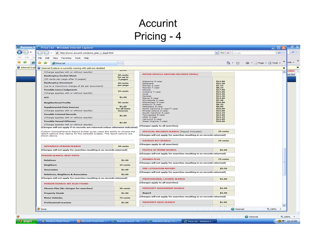Screen dimensions: 316x237
Task: Click the Alabama 3-year MVR entry
Action: click(152, 81)
